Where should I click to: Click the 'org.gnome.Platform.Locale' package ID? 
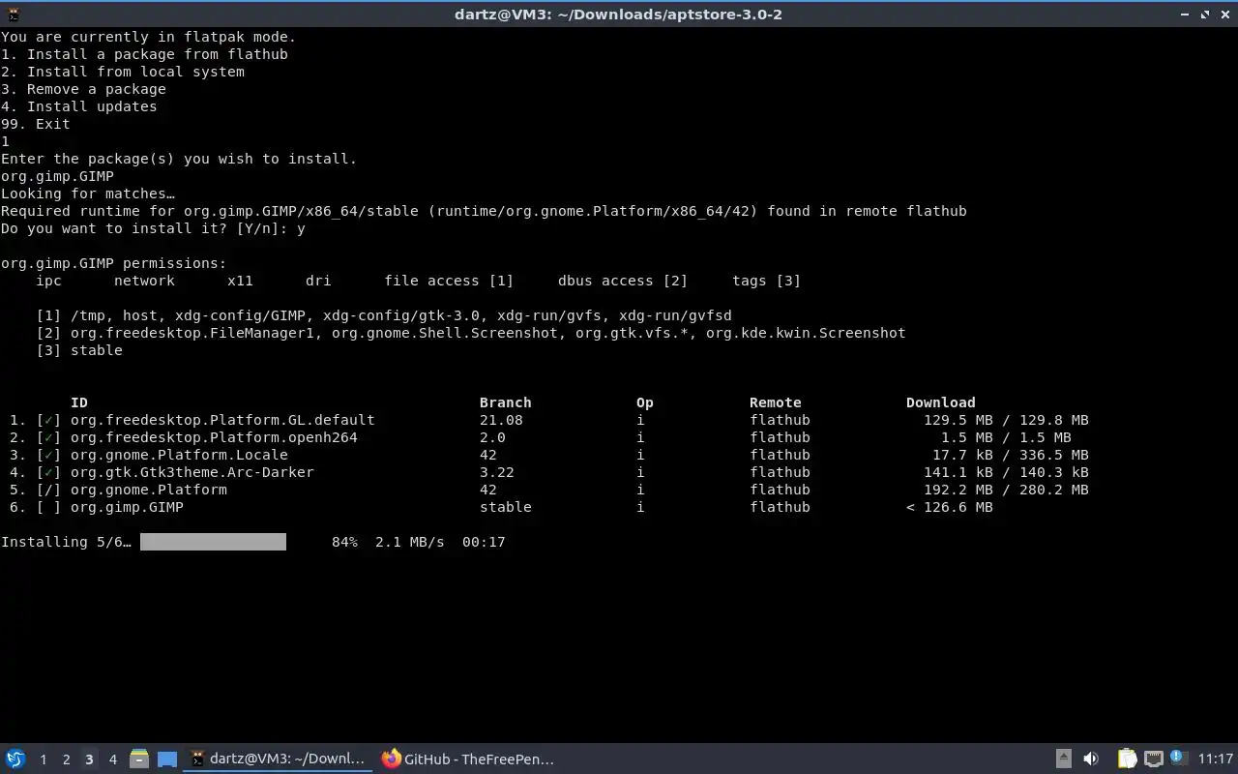click(179, 455)
